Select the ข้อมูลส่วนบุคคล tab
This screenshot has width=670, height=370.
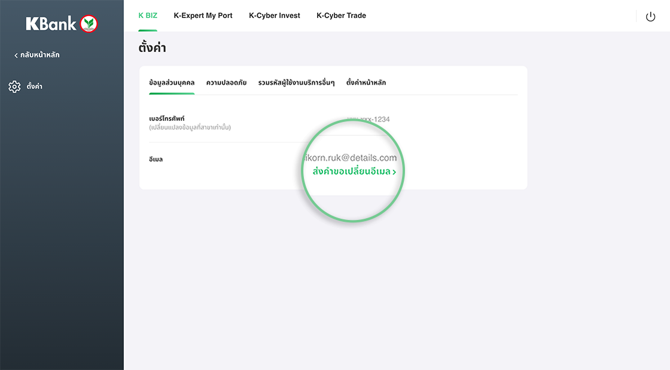click(172, 82)
